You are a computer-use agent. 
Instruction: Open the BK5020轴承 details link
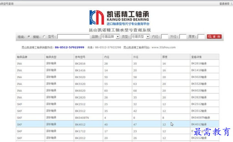pos(198,77)
